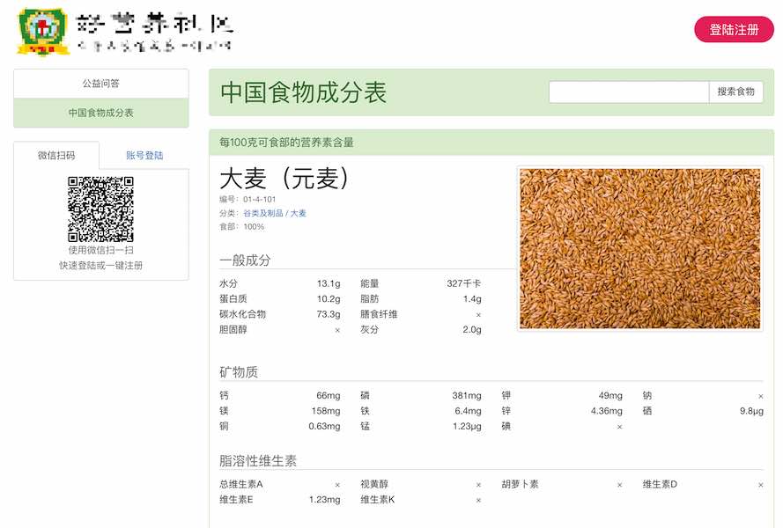
Task: Open the 谷类及制品 category link
Action: click(x=262, y=213)
